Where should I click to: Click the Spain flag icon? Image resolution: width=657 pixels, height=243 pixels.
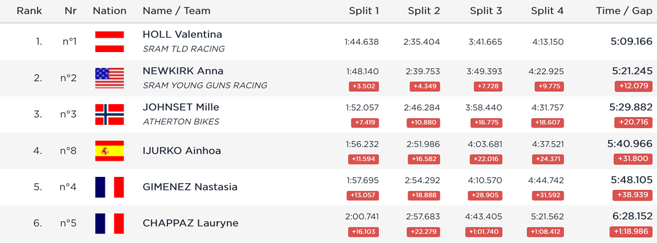tap(109, 151)
